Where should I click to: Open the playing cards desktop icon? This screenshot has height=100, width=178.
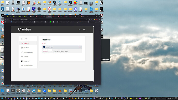[x=23, y=91]
